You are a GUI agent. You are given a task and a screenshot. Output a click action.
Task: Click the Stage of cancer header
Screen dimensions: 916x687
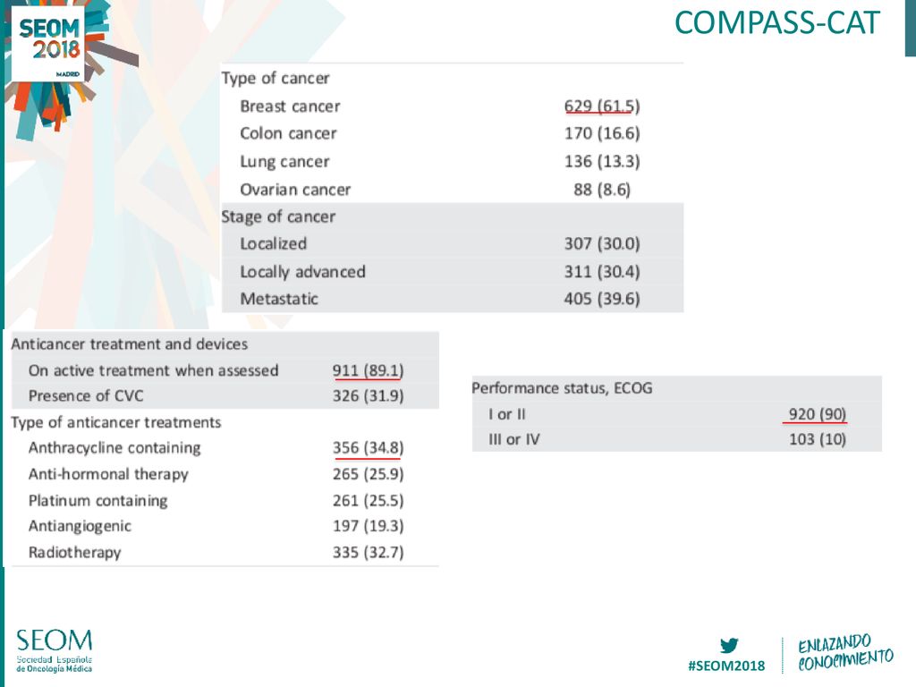coord(278,216)
